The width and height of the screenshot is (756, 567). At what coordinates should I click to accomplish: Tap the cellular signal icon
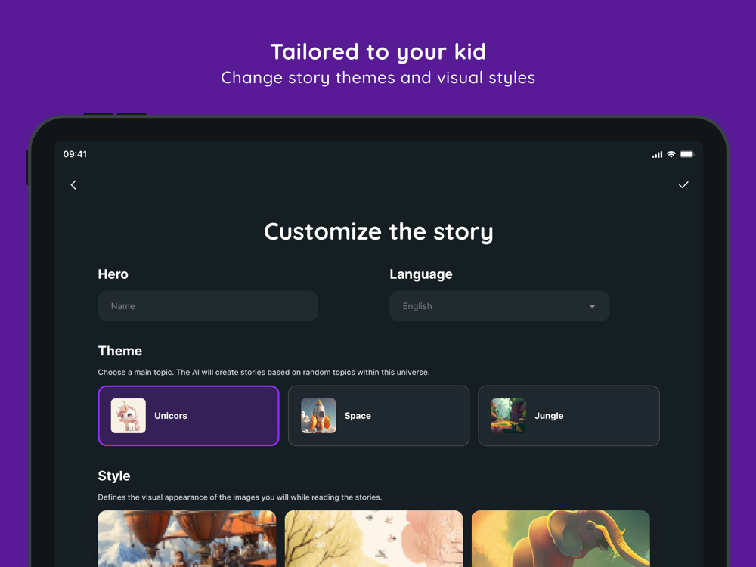[657, 155]
